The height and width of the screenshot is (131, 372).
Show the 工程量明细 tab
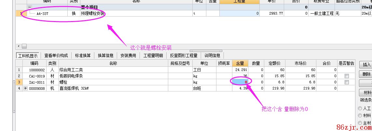[x=153, y=55]
